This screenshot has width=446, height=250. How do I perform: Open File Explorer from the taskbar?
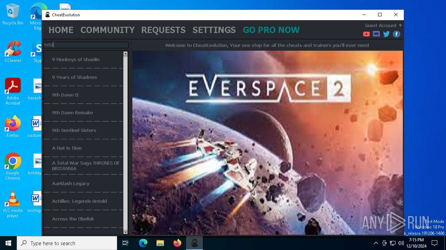(x=160, y=243)
